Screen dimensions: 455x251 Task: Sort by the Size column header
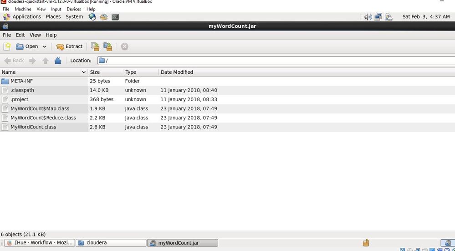105,72
